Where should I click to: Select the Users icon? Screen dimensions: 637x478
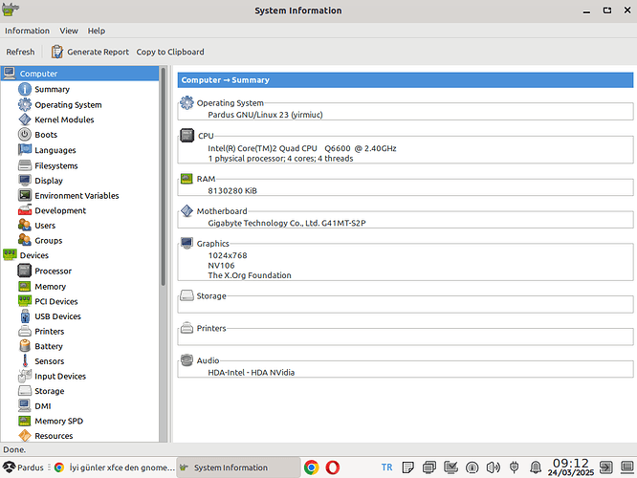(25, 226)
